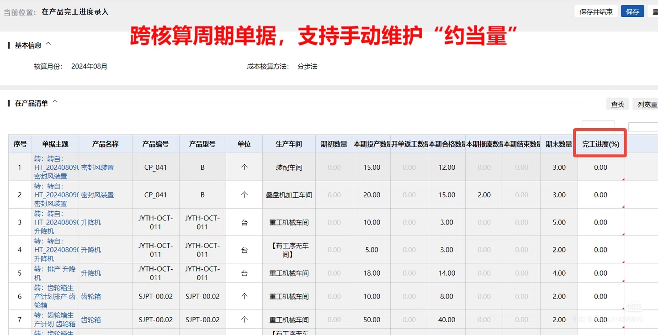658x335 pixels.
Task: Open the 齿轮箱 product link in row 7
Action: click(91, 319)
